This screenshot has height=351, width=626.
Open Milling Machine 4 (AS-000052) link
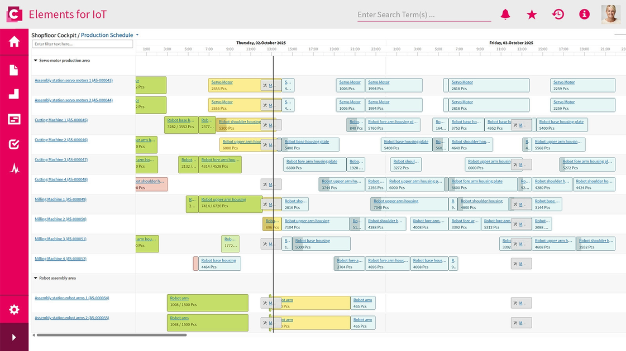[60, 259]
